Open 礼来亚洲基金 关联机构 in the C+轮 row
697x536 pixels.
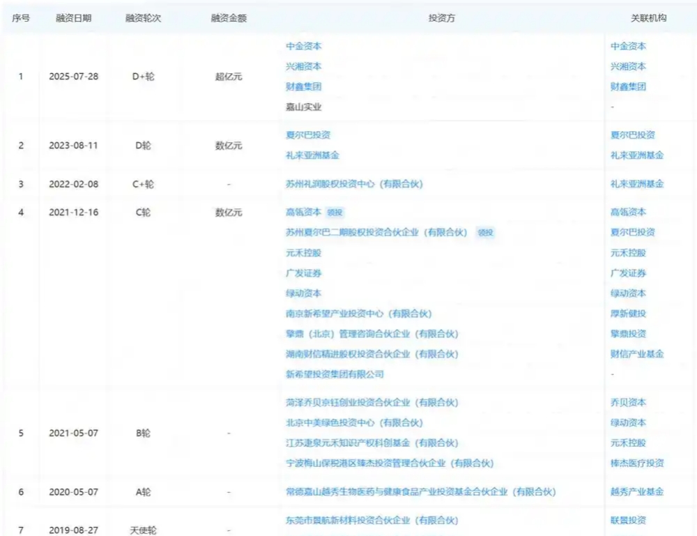637,184
